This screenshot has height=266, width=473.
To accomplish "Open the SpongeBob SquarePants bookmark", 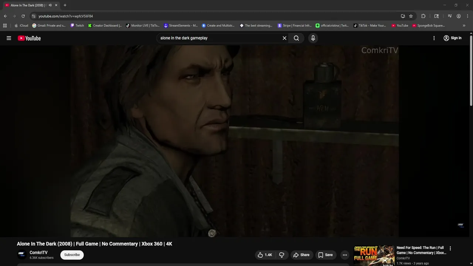I will click(x=429, y=25).
